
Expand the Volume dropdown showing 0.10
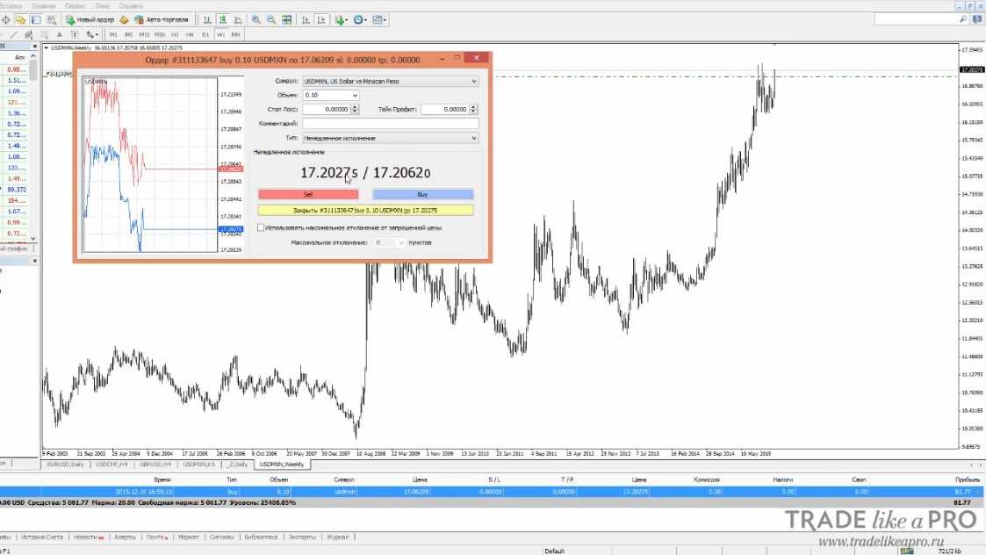pyautogui.click(x=330, y=95)
